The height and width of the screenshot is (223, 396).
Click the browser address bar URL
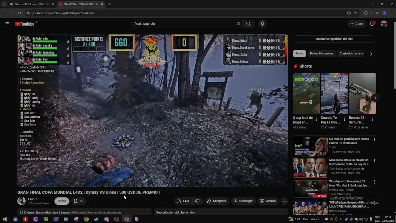[x=63, y=13]
